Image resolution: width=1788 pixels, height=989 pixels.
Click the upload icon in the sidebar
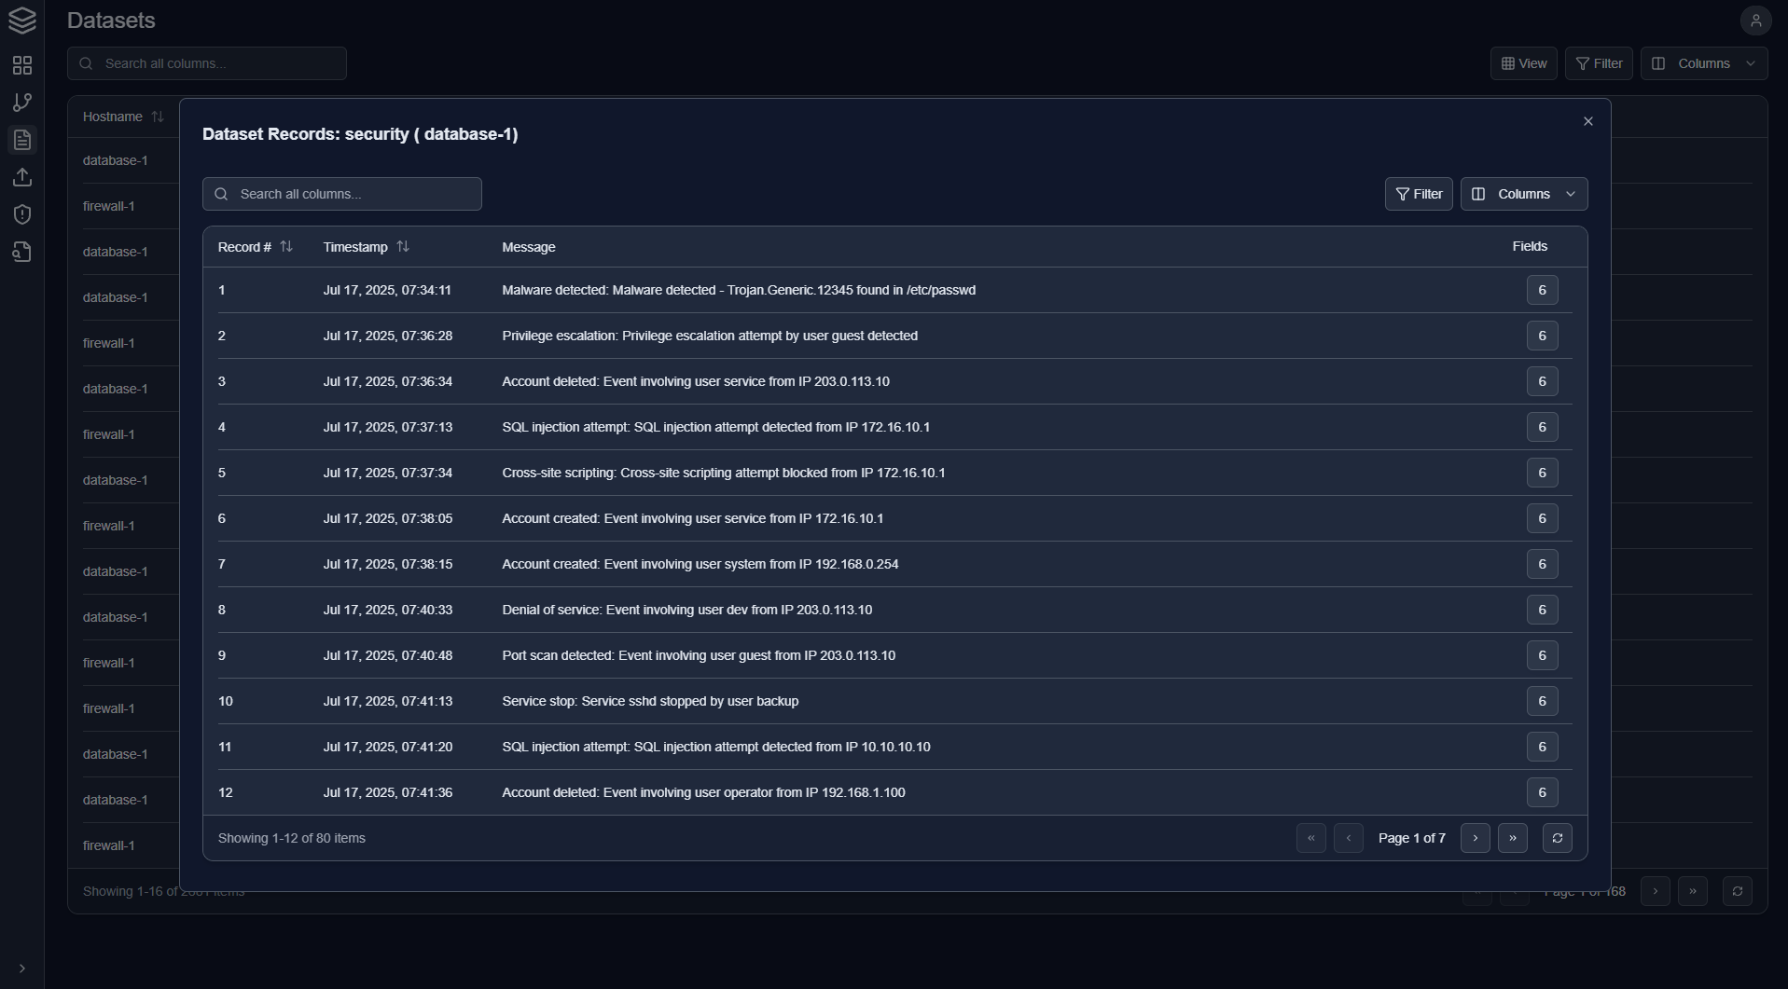click(x=22, y=177)
